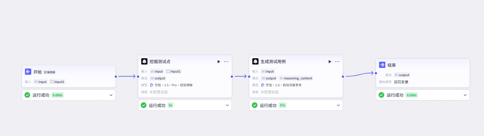Click green success check under 生成测试用例 node

click(255, 105)
